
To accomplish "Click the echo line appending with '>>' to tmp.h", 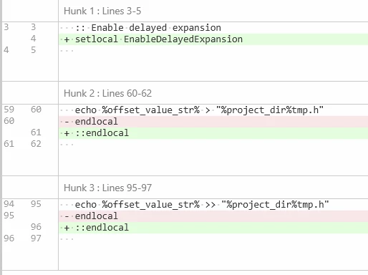I will pos(213,205).
